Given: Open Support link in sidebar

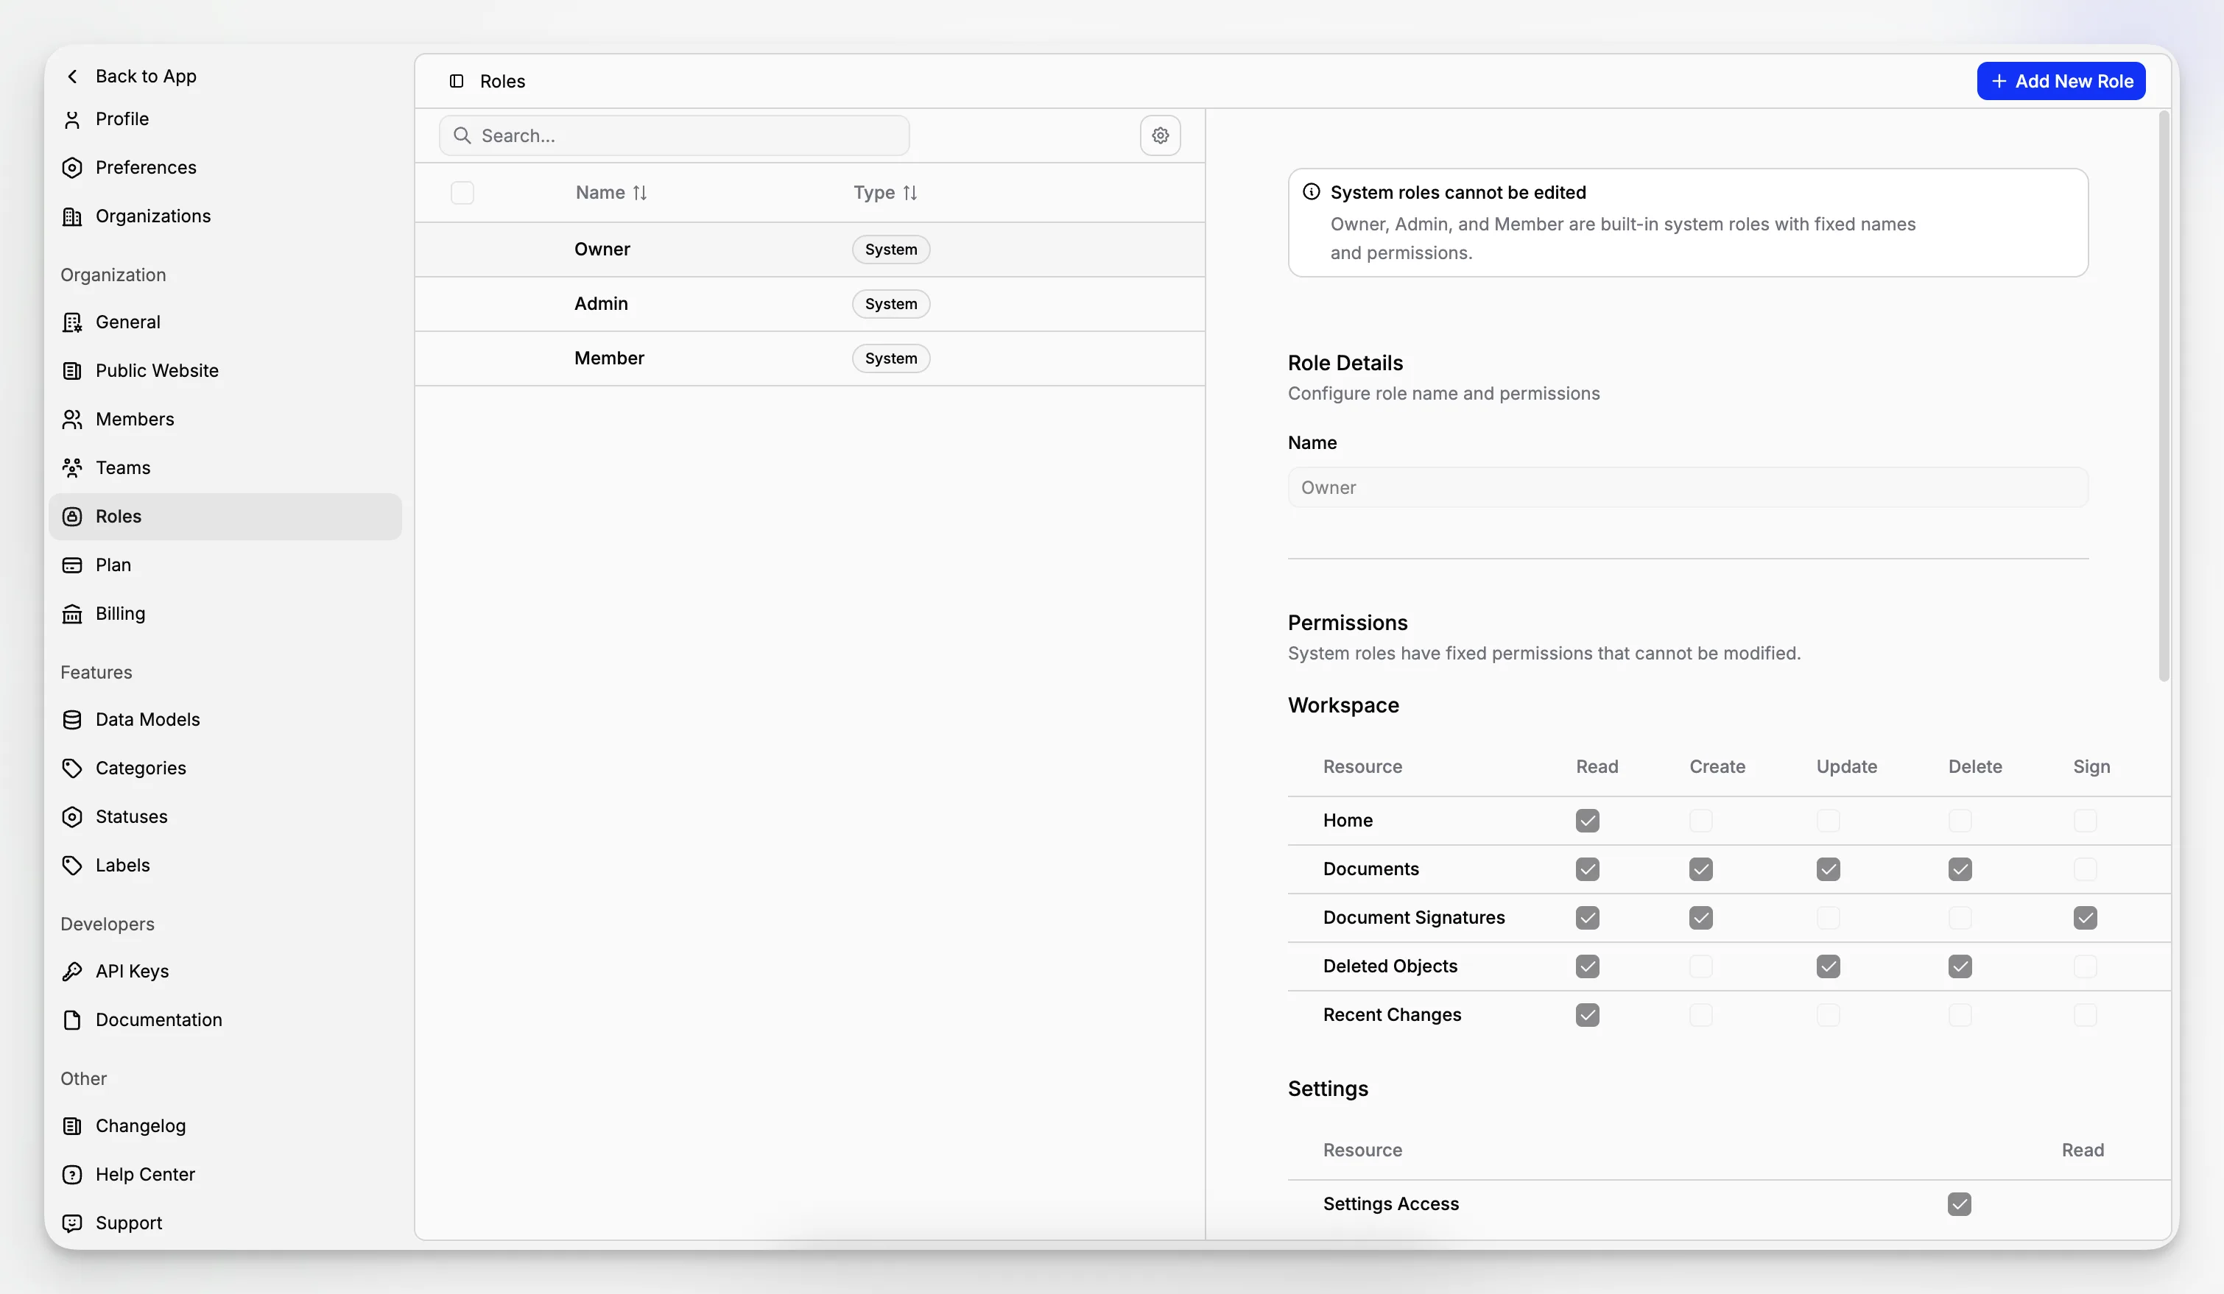Looking at the screenshot, I should click(x=225, y=1223).
